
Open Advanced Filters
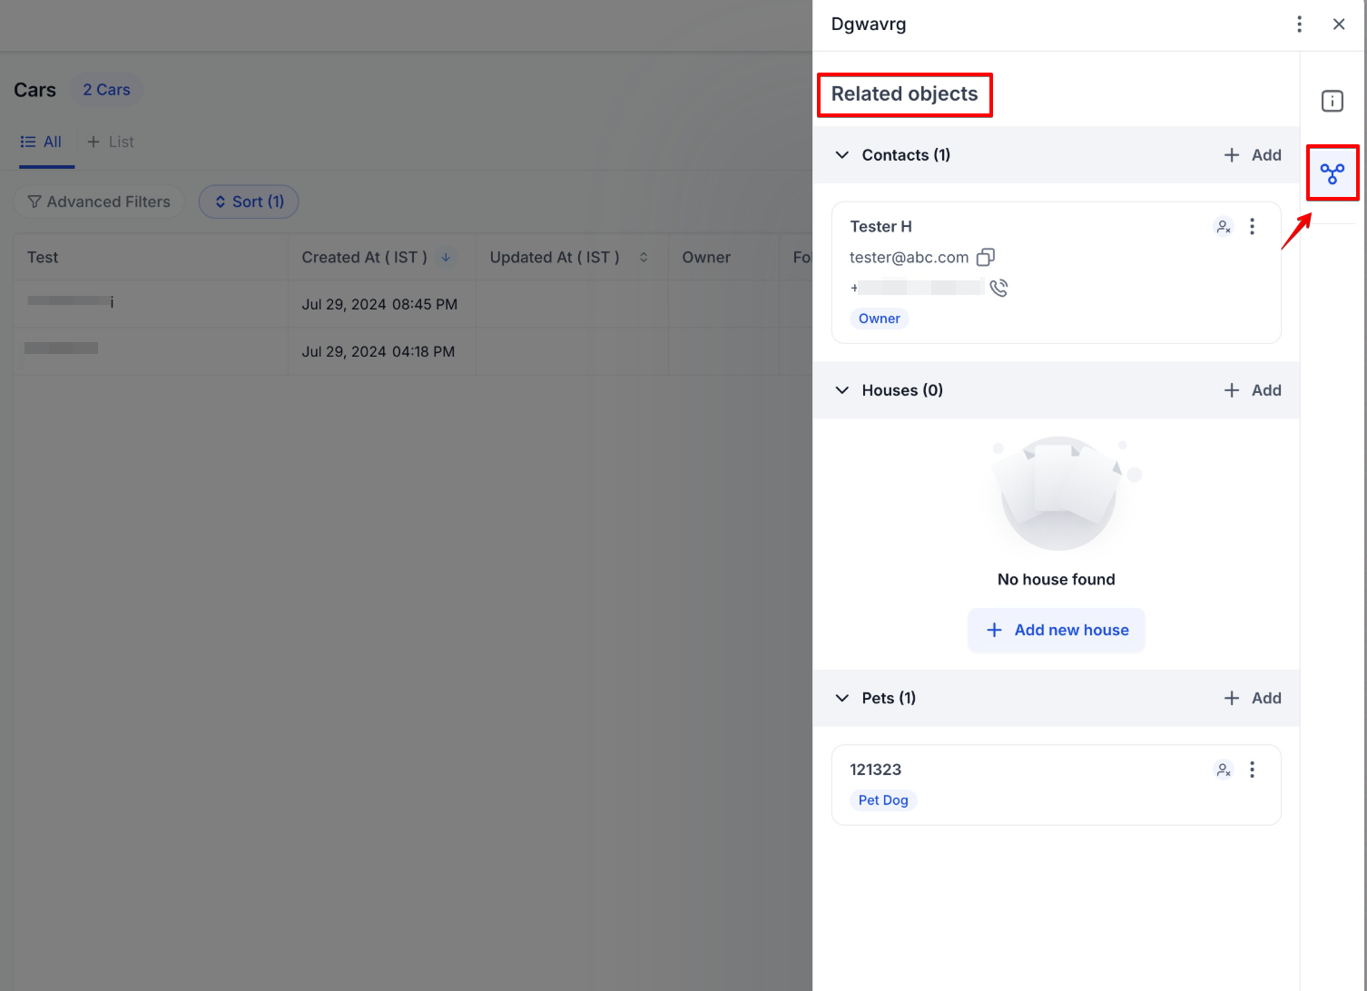[99, 201]
